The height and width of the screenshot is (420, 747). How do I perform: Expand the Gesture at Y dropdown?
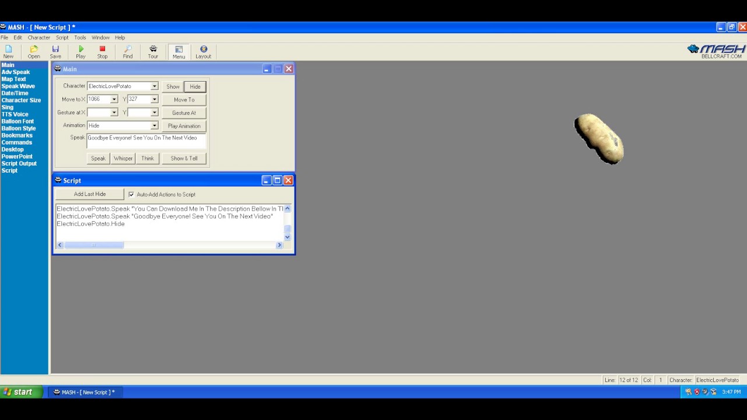coord(154,113)
